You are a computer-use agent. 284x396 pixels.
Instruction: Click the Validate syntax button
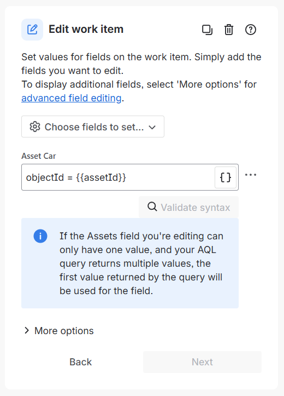pos(188,207)
